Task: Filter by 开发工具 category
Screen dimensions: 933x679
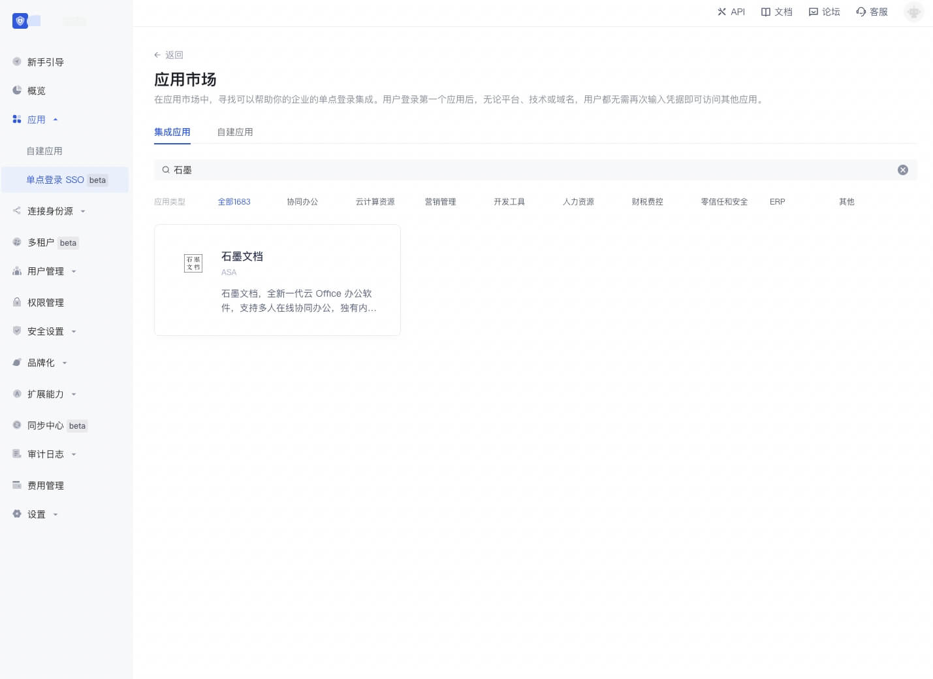Action: click(x=509, y=202)
